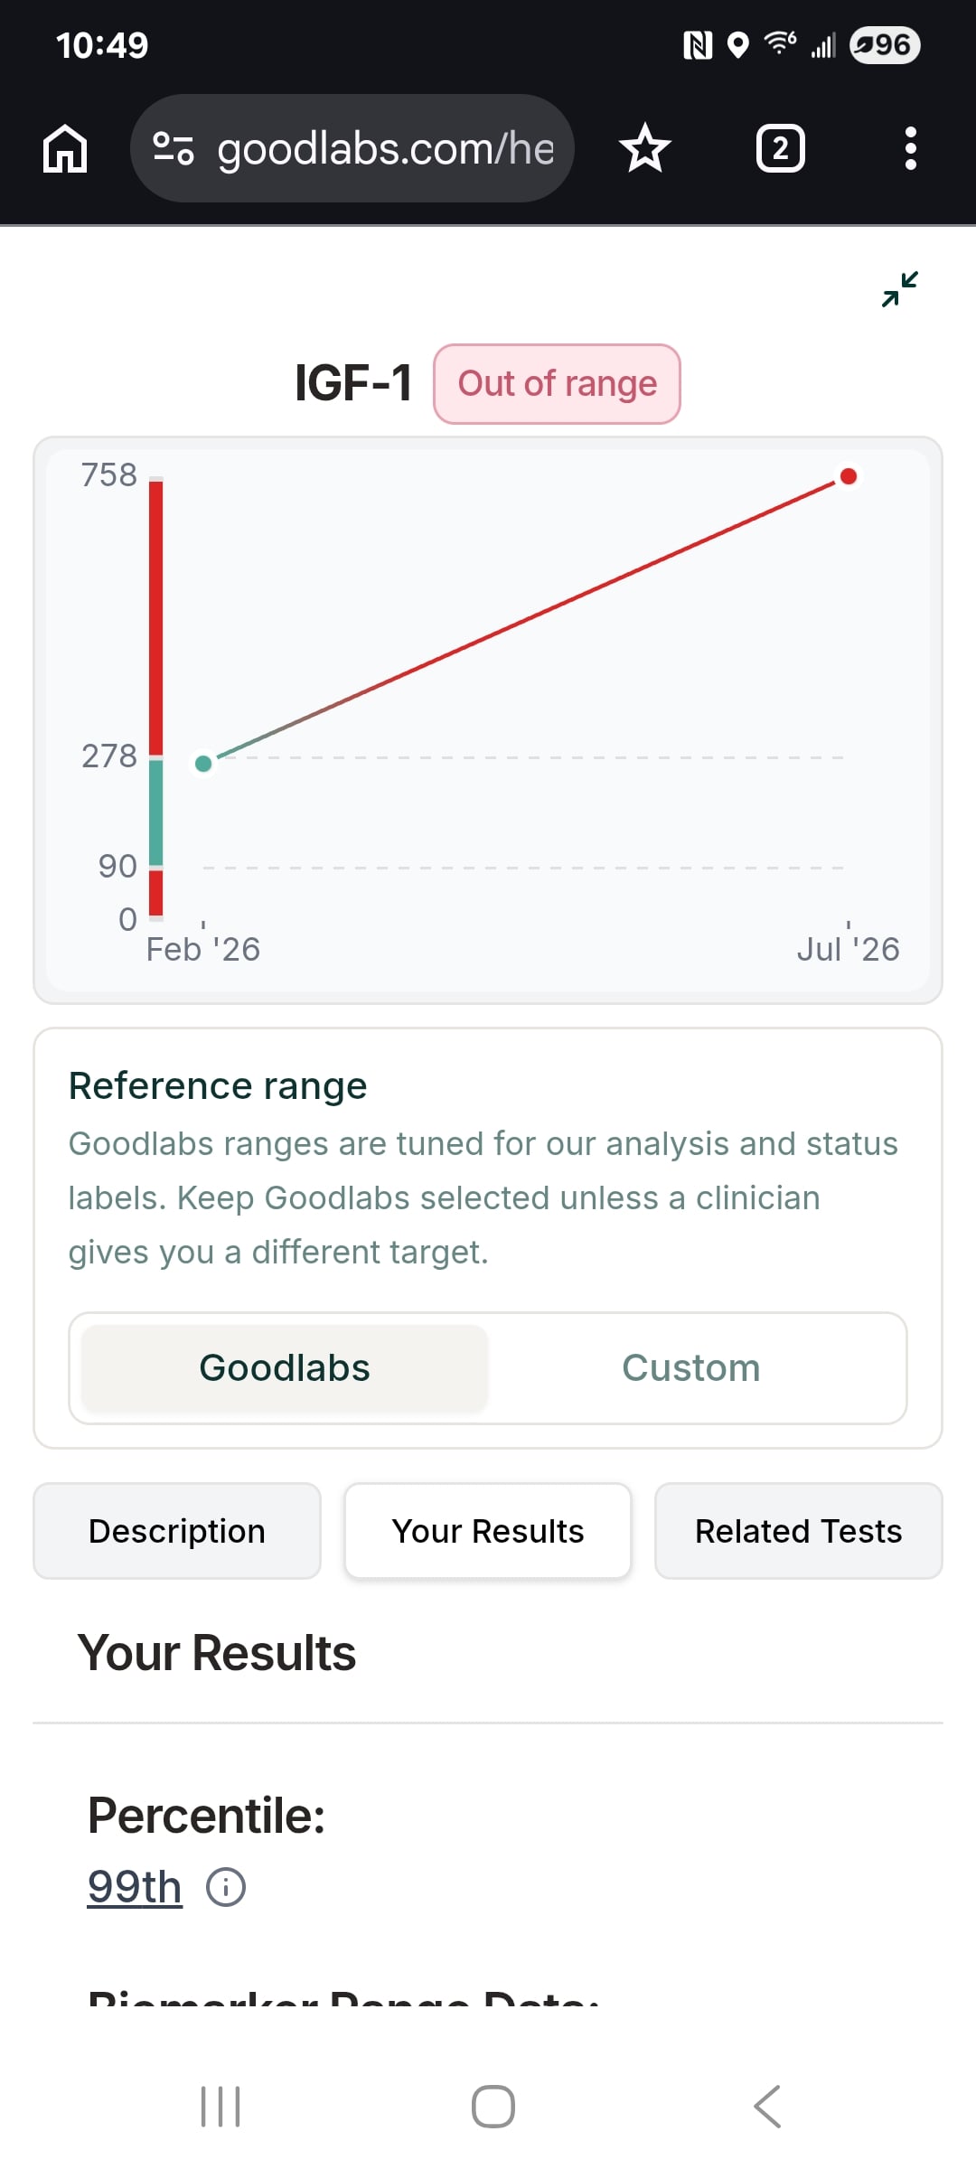The height and width of the screenshot is (2169, 976).
Task: Switch to Related Tests tab
Action: [x=799, y=1531]
